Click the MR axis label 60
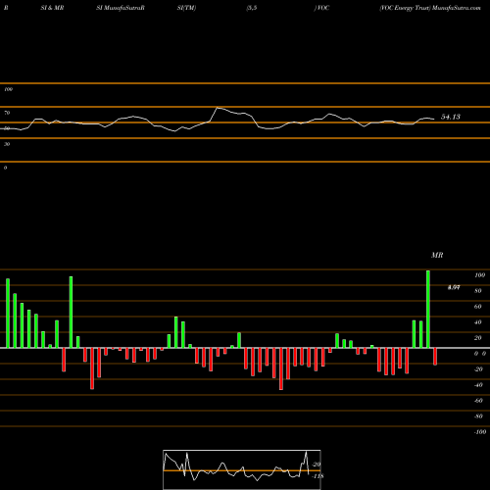The image size is (490, 490). coord(478,307)
